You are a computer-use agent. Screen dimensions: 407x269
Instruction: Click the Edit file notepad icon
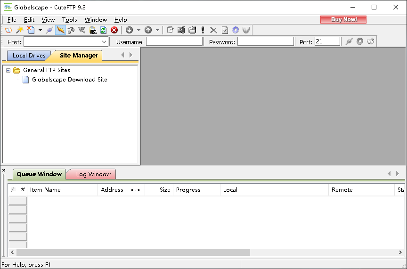click(170, 30)
